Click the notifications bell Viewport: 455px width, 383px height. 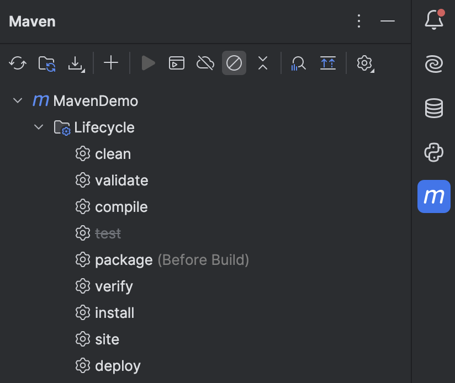[x=434, y=19]
